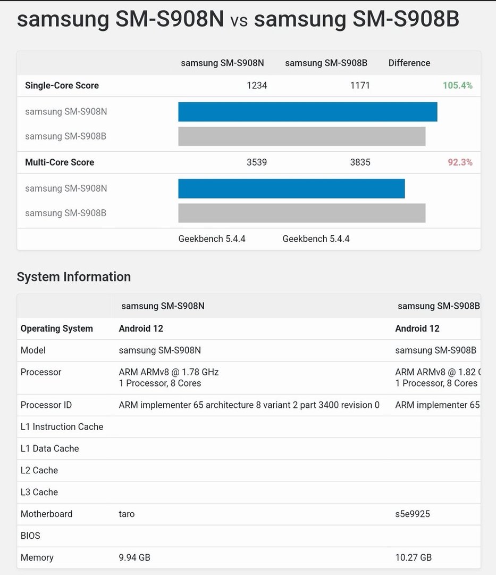Click the gray SM-S908B single-core bar

[301, 136]
